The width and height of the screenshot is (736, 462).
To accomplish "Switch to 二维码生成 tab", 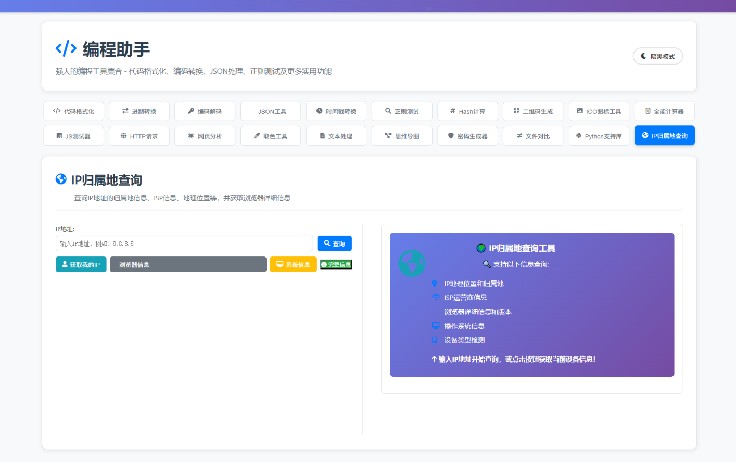I will [x=533, y=111].
